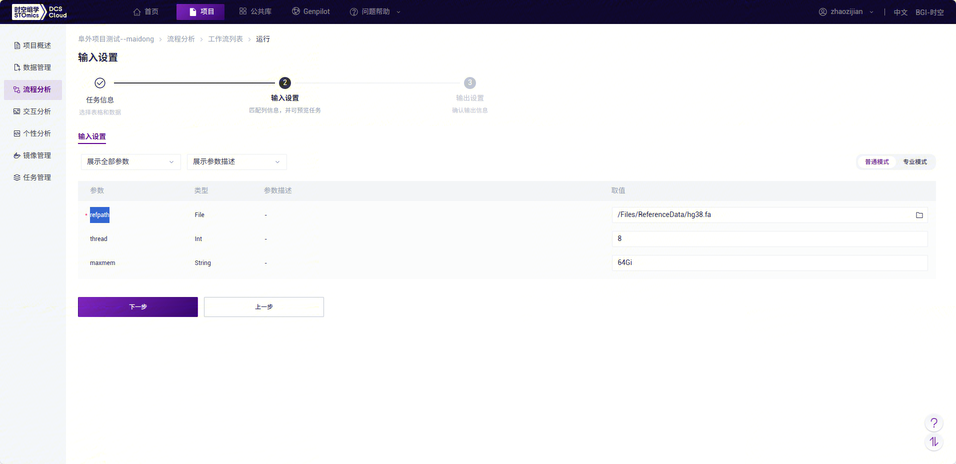The width and height of the screenshot is (956, 464).
Task: Click BGI-时空 organization label
Action: [x=929, y=12]
